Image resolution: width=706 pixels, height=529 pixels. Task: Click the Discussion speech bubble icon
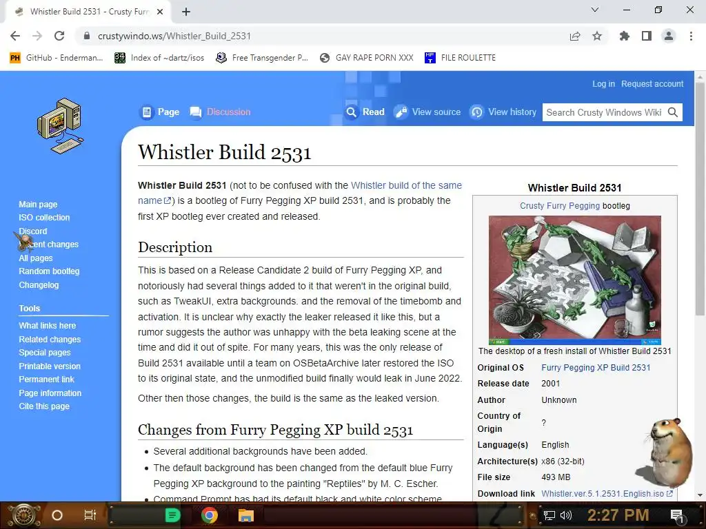point(195,112)
